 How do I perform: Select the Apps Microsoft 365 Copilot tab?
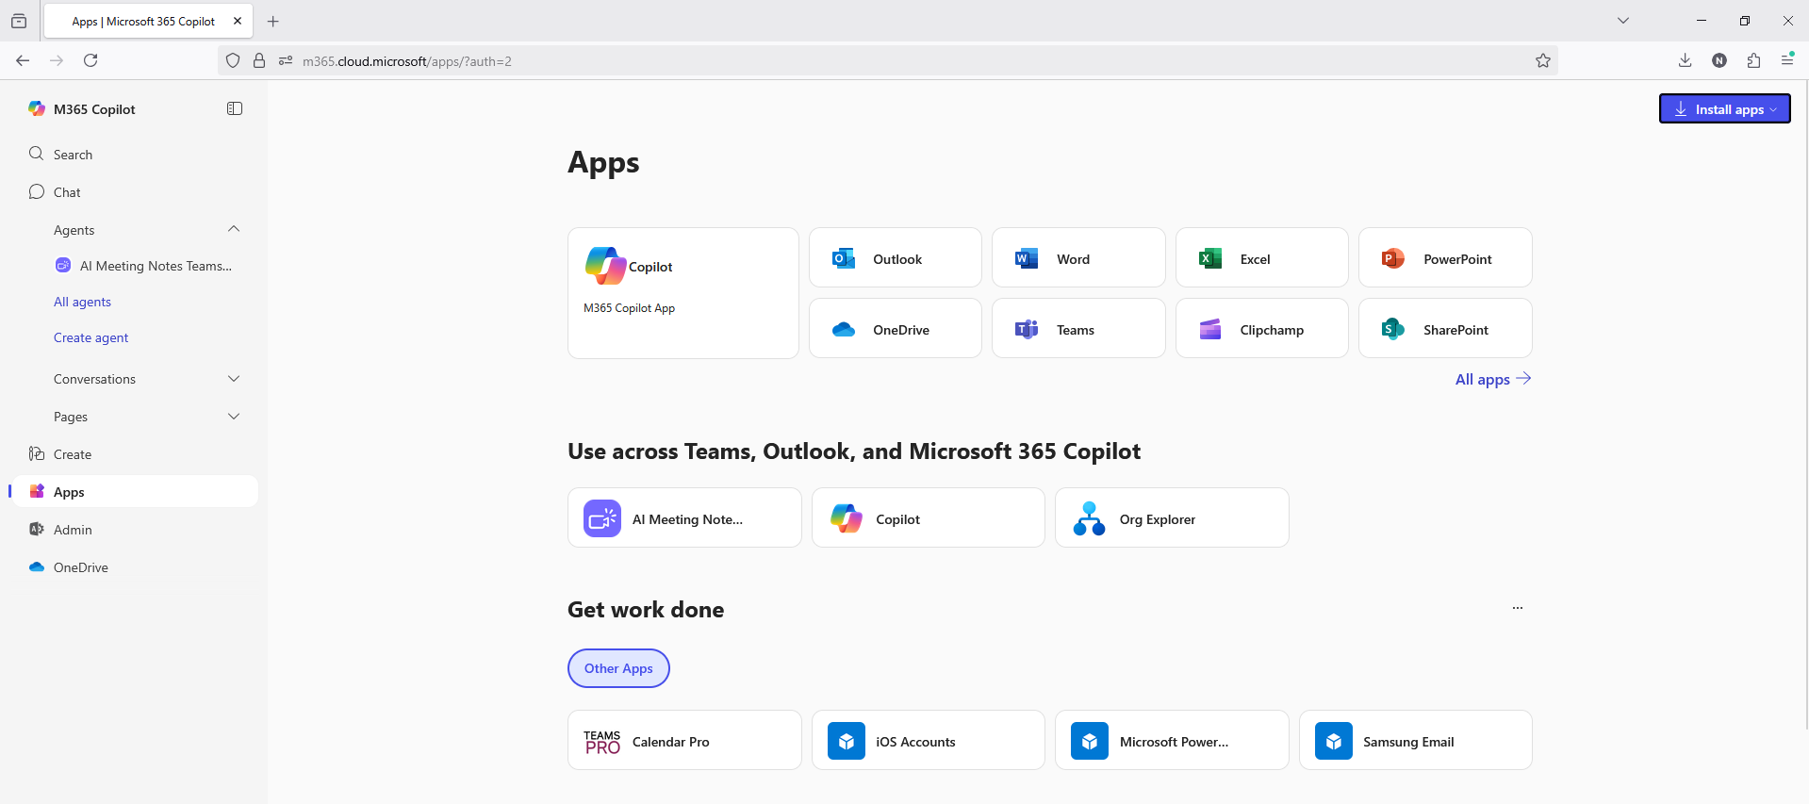click(148, 21)
